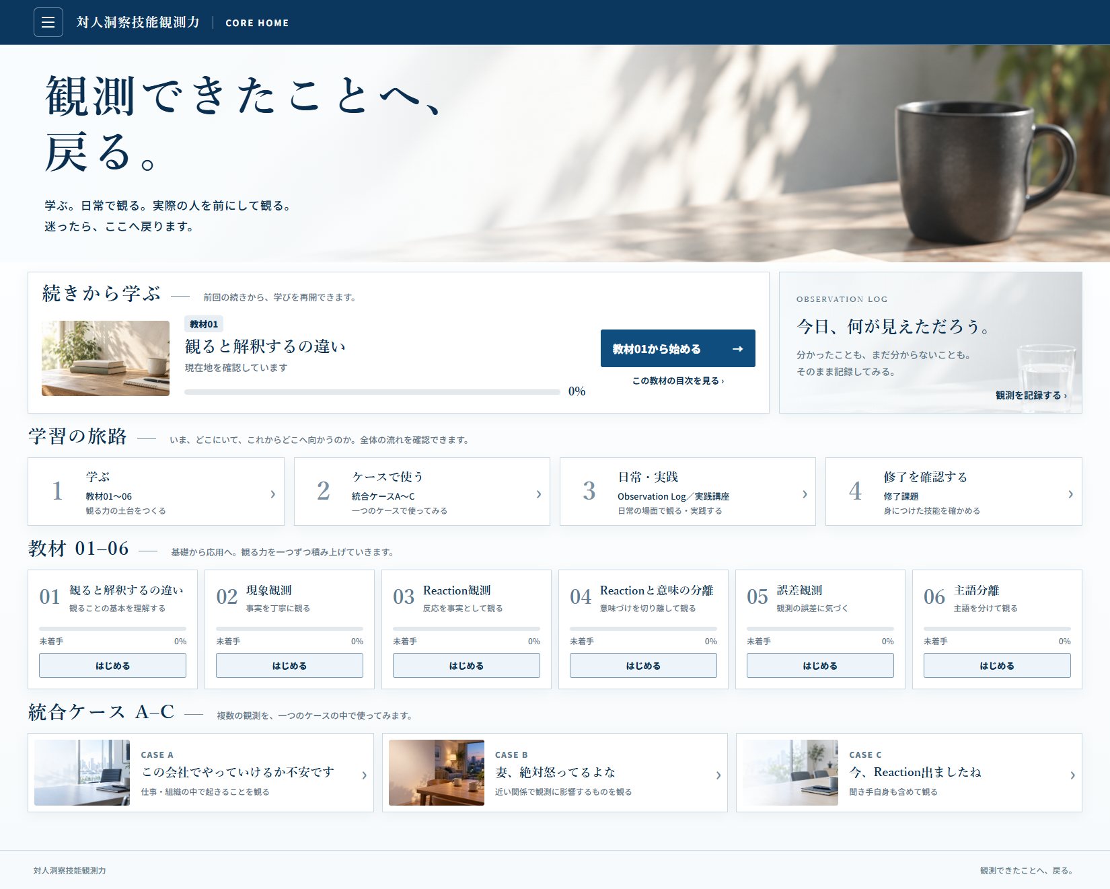
Task: Select the 日常・実践 journey step card
Action: point(688,492)
